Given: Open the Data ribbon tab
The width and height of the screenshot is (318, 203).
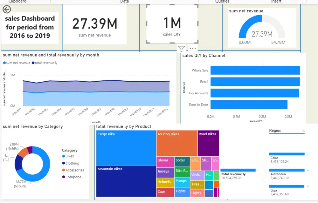Looking at the screenshot, I should click(124, 2).
